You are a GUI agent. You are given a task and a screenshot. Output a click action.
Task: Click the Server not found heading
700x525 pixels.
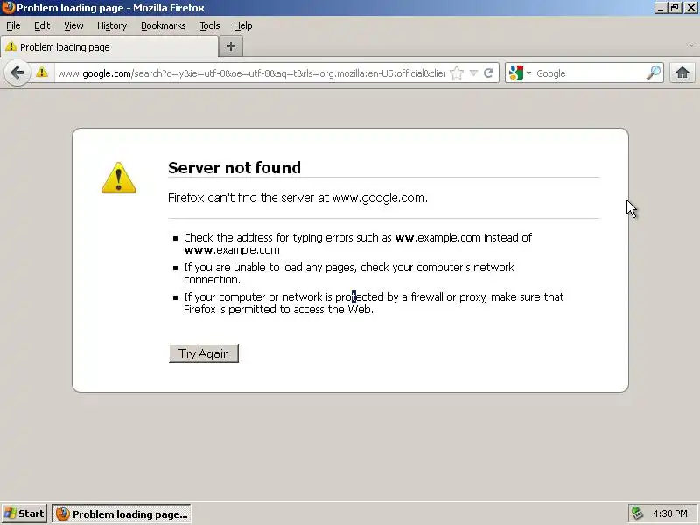coord(234,167)
